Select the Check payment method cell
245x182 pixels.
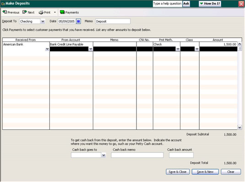click(x=167, y=44)
